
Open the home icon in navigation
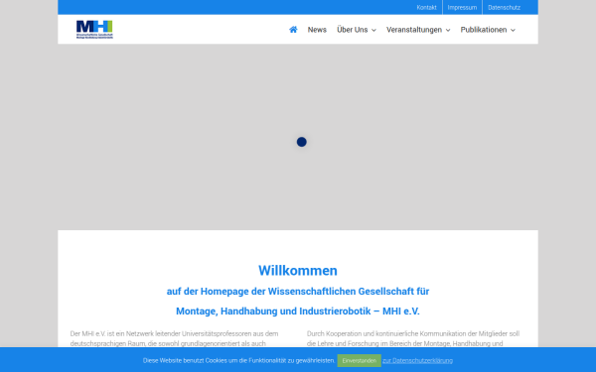(293, 30)
